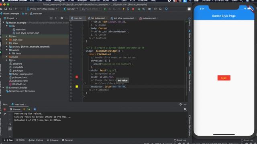
Task: Open DevTools blue globe icon in Run panel
Action: pyautogui.click(x=35, y=109)
